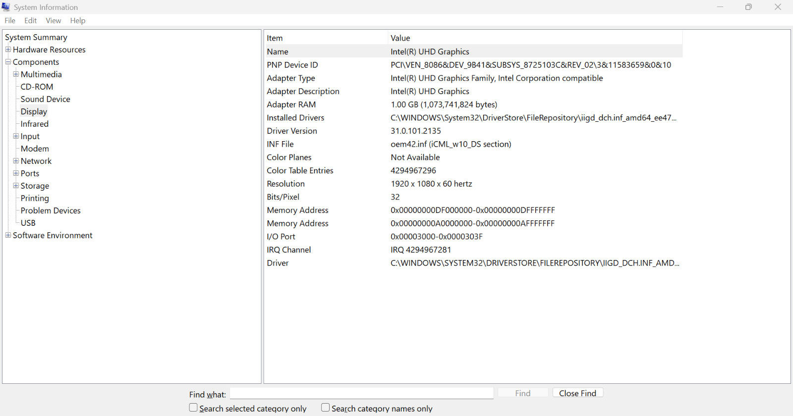Select the Modem category
Viewport: 793px width, 416px height.
pyautogui.click(x=35, y=149)
